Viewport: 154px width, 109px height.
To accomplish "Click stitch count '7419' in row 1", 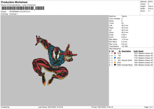I will (119, 53).
